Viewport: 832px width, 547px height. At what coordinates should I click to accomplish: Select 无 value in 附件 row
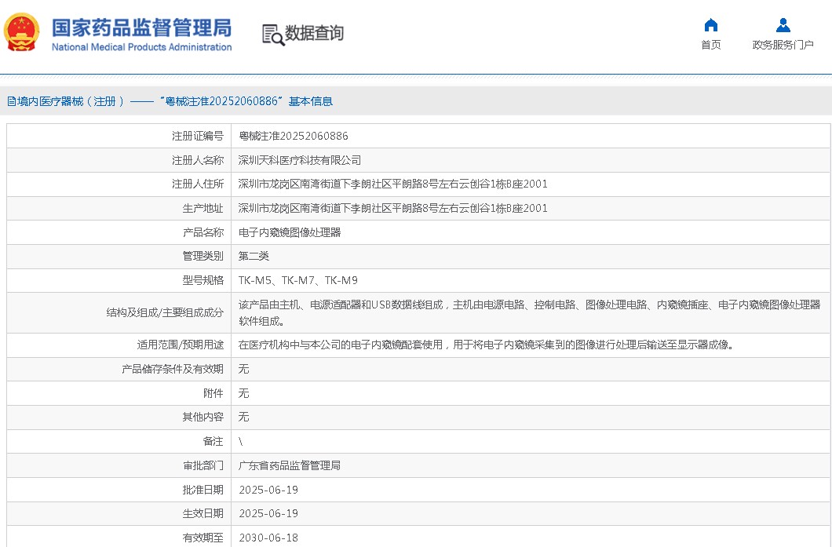tap(243, 393)
